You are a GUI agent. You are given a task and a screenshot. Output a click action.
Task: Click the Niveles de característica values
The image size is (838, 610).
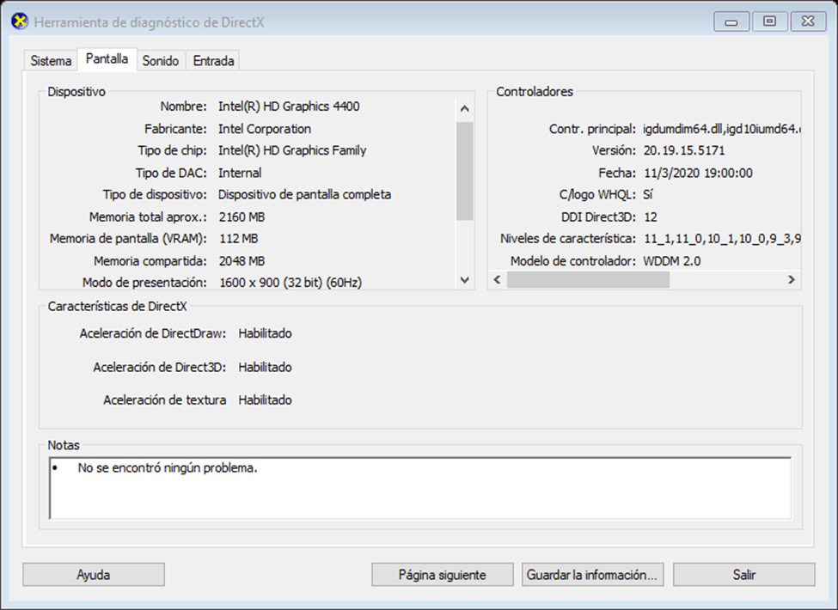722,238
